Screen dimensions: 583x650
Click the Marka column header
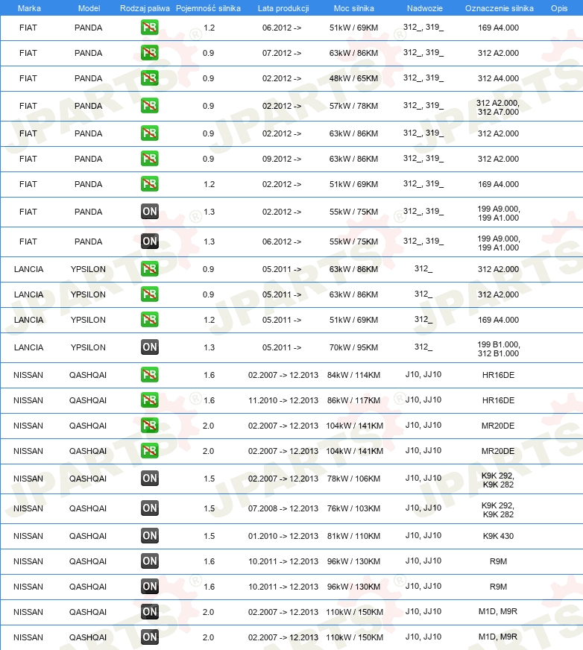pyautogui.click(x=29, y=8)
